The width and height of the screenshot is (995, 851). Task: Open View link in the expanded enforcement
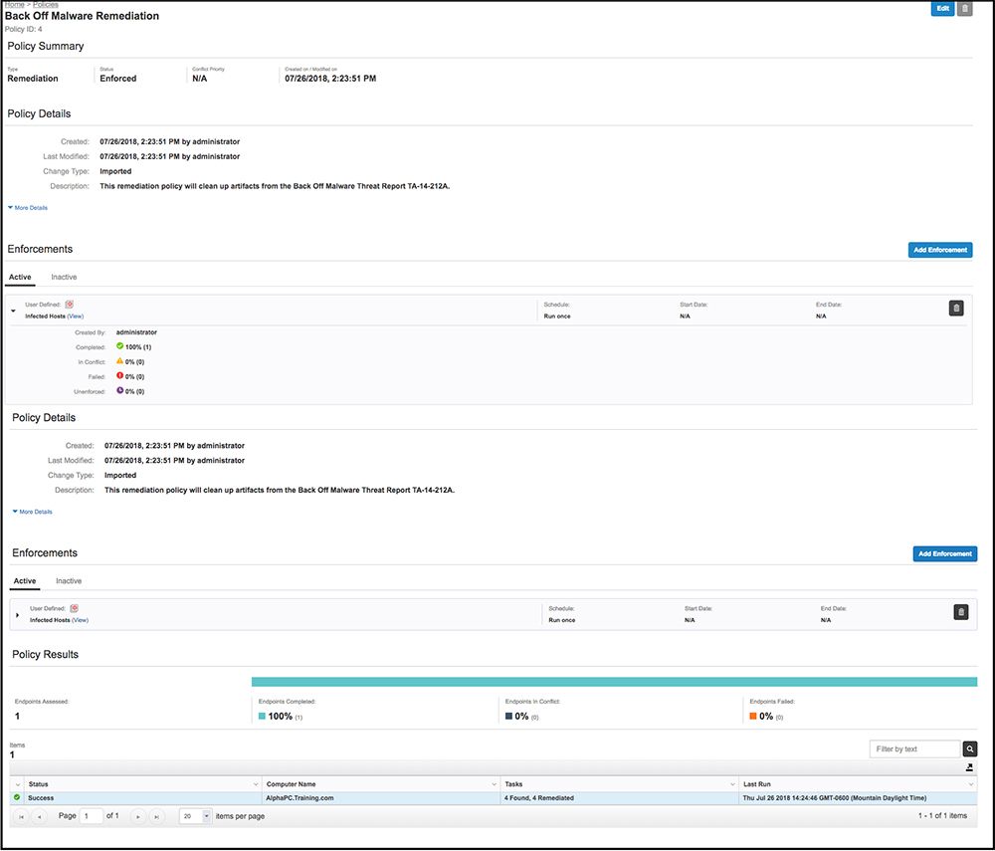(x=75, y=317)
